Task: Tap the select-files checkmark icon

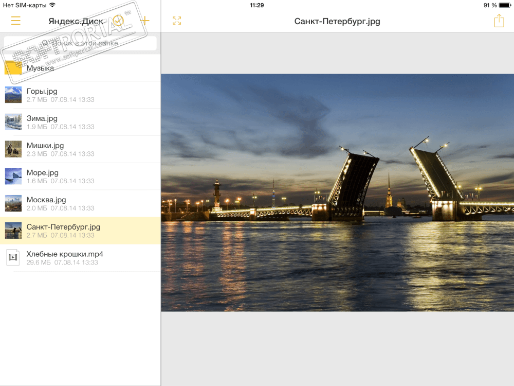Action: (x=118, y=21)
